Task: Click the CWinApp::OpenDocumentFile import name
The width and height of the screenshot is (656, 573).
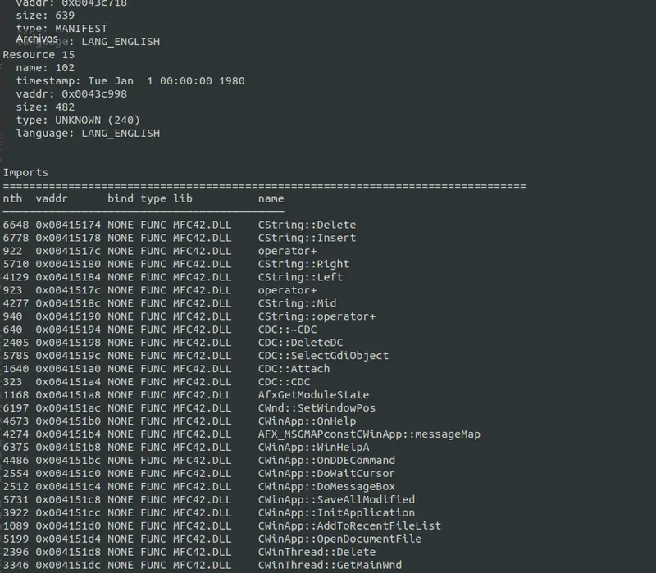Action: [x=339, y=539]
